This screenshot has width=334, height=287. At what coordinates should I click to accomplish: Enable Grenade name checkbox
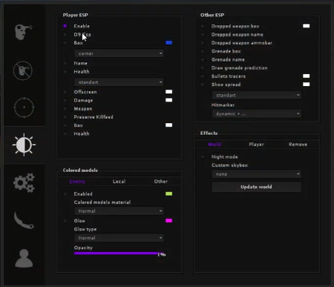(203, 59)
